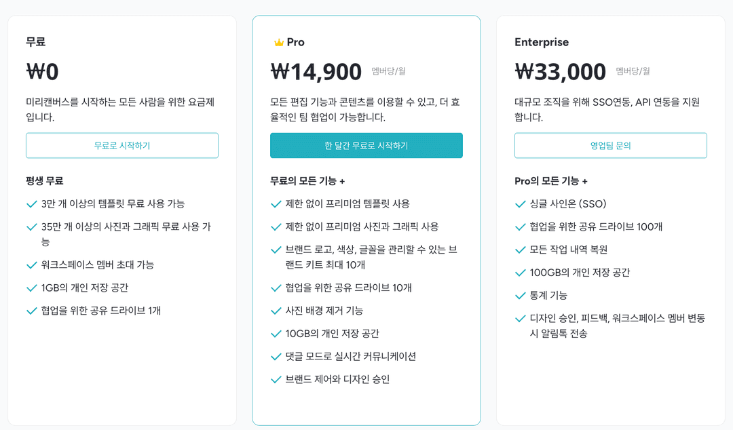Click checkmark next to 모든 작업 내역 복원

point(520,250)
